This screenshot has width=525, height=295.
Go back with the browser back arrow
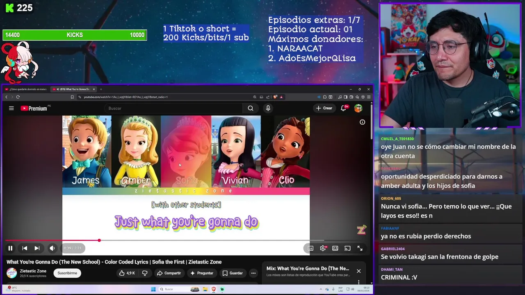pyautogui.click(x=6, y=97)
